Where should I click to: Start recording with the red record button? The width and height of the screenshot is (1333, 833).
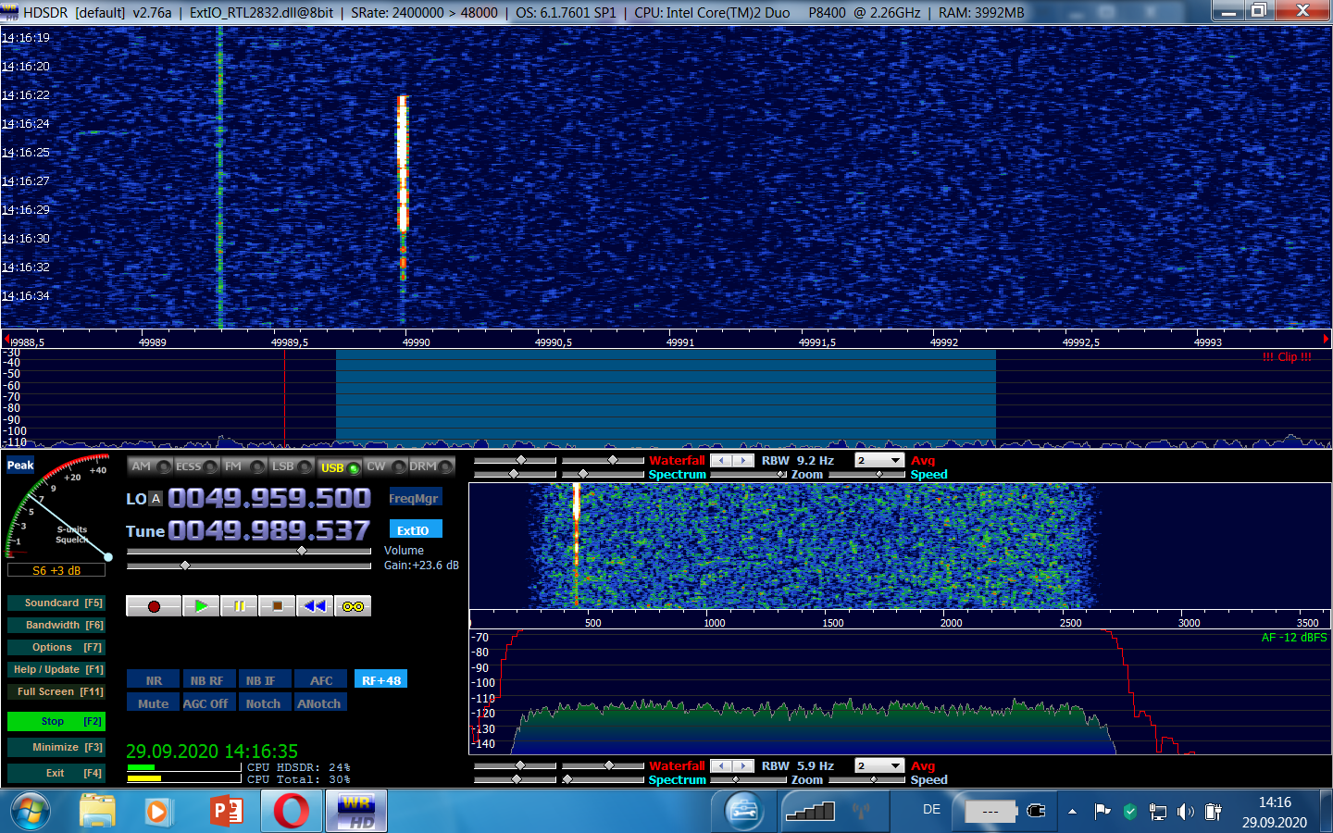[154, 606]
